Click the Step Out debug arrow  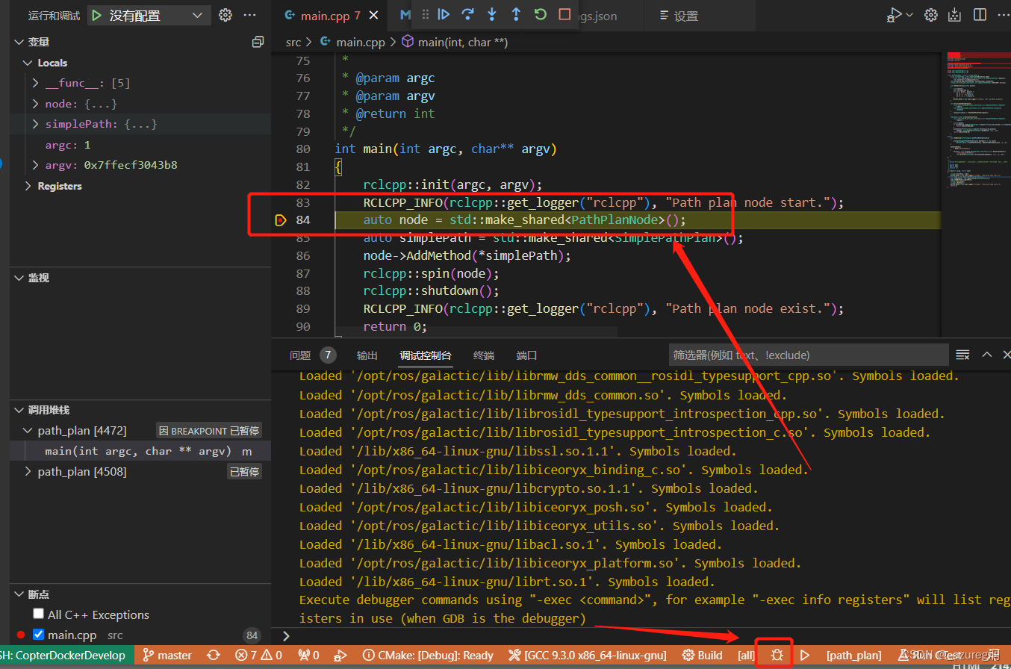516,14
